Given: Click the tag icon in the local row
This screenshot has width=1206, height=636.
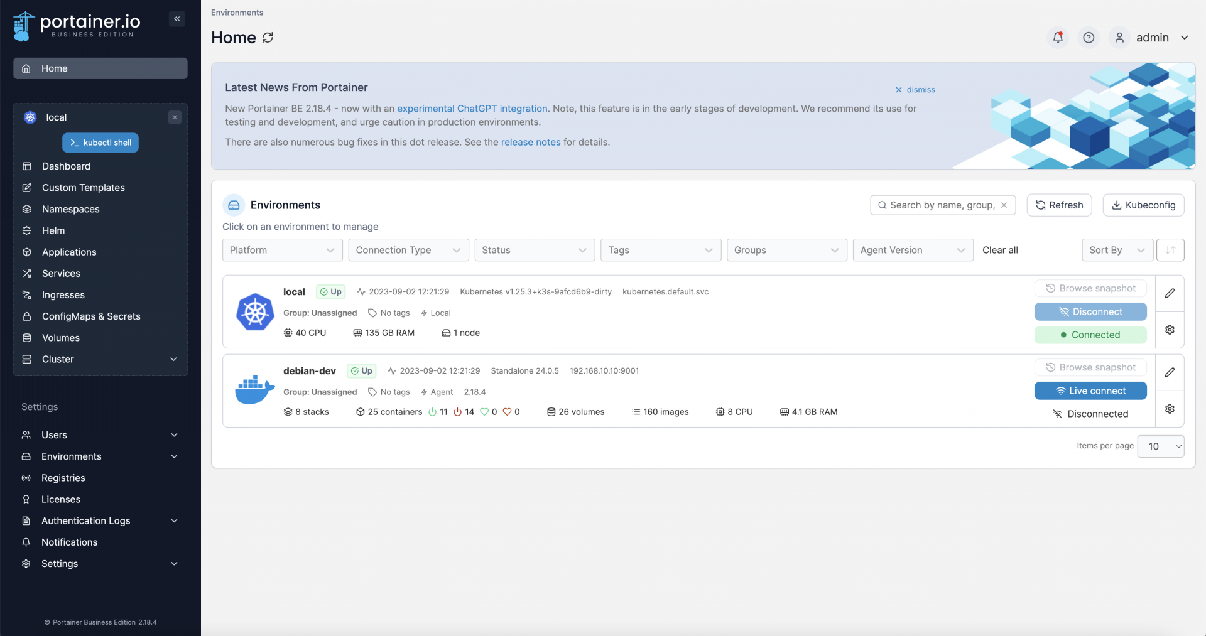Looking at the screenshot, I should click(x=372, y=313).
